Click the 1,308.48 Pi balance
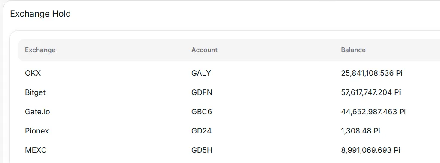This screenshot has height=163, width=440. 361,131
